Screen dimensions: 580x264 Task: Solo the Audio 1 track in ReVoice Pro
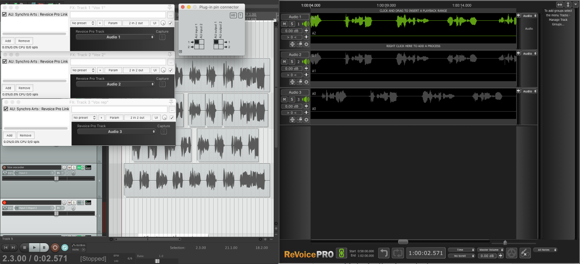[x=291, y=24]
